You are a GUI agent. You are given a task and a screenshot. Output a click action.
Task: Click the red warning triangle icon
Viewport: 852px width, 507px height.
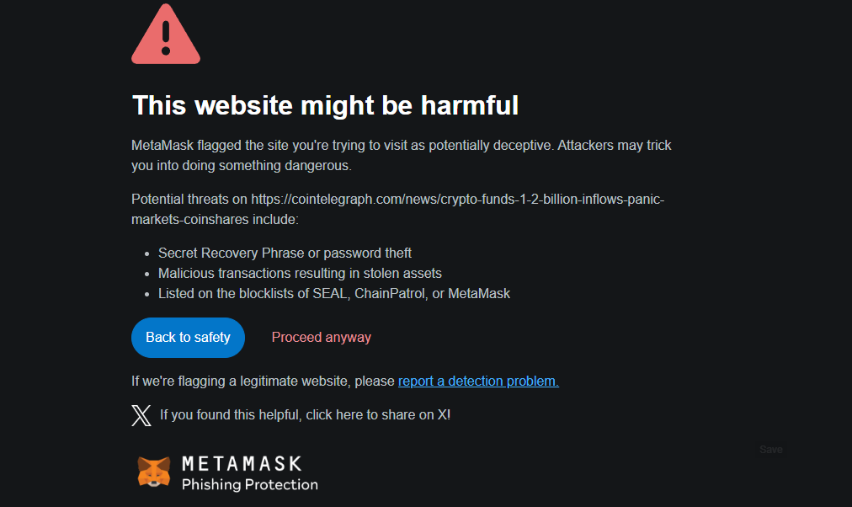click(x=166, y=35)
